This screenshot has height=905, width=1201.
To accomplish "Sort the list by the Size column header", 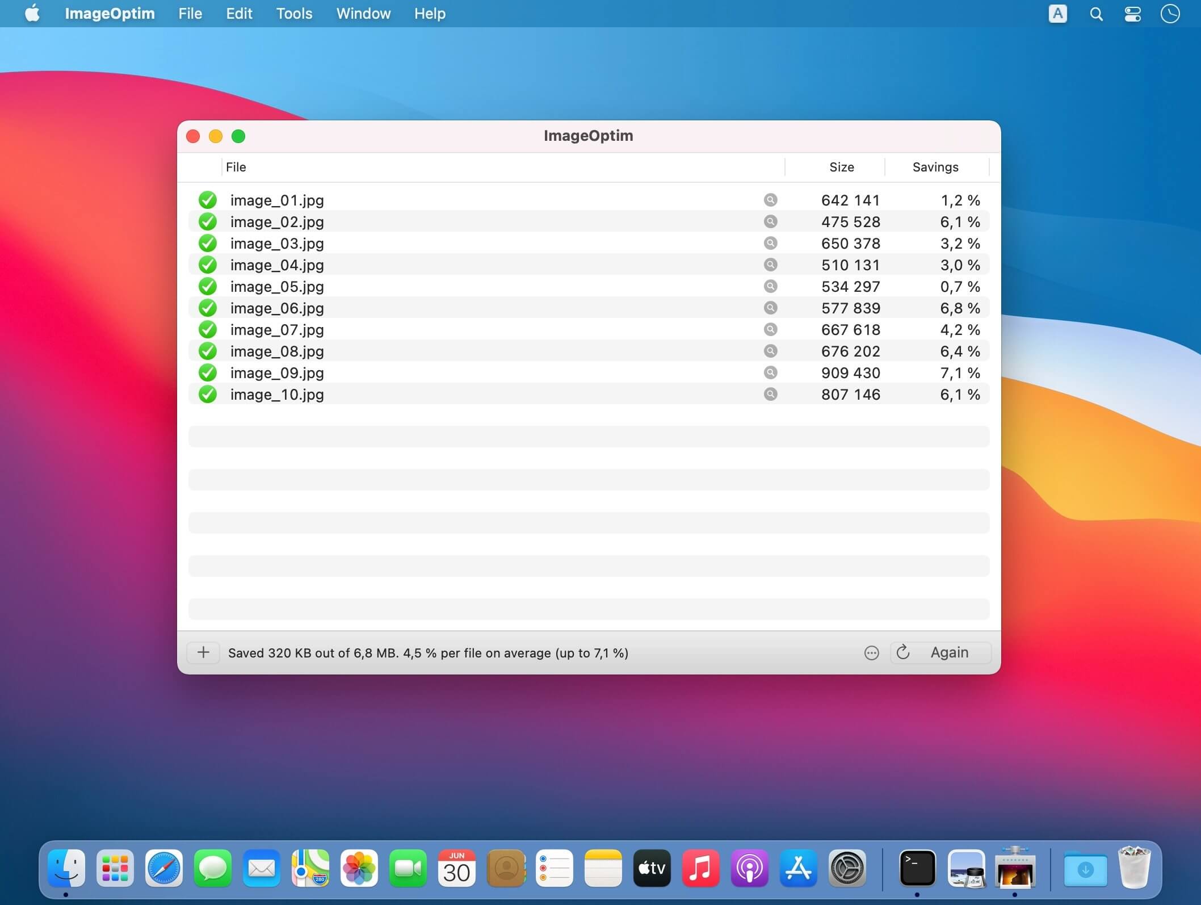I will 835,167.
